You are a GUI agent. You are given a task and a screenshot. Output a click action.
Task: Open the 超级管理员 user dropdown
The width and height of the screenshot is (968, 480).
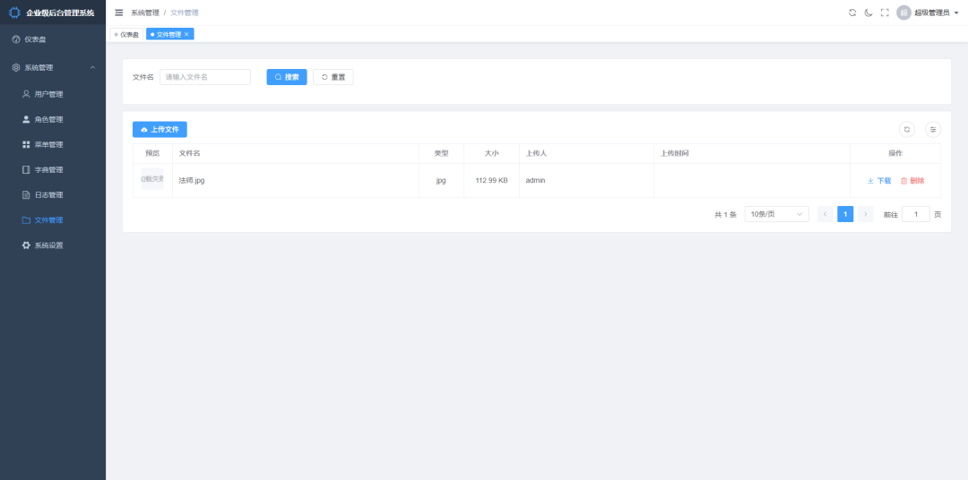(x=937, y=13)
